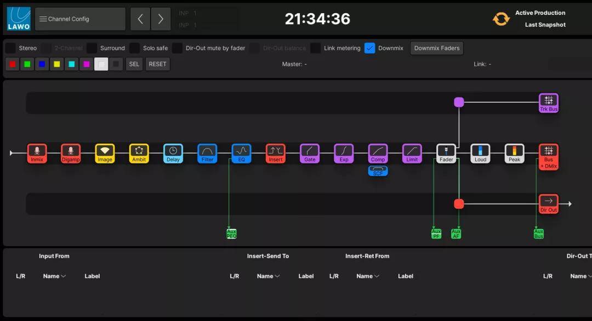Open Downmix Faders button
This screenshot has width=592, height=321.
point(436,48)
